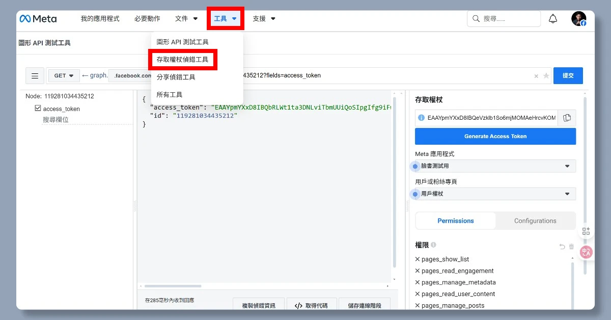Switch to the Configurations tab
This screenshot has height=320, width=611.
click(535, 221)
